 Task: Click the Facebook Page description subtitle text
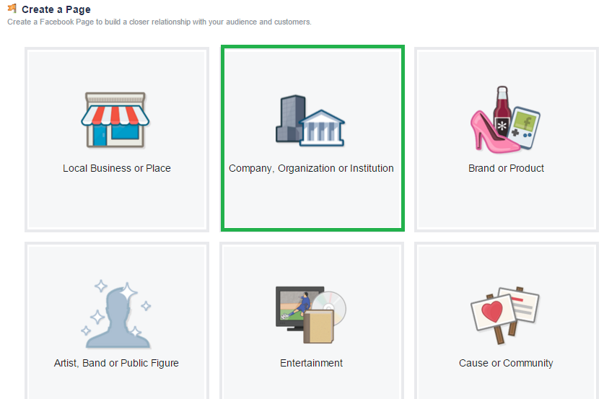(159, 22)
